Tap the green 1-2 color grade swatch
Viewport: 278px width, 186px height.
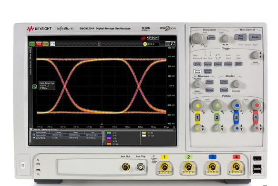(109, 133)
